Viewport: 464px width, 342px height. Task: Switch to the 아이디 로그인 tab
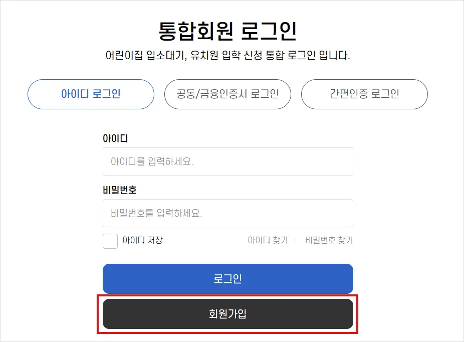tap(91, 94)
